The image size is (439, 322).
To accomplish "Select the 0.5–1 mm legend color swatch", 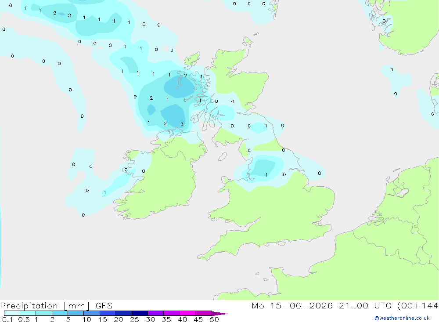I will point(28,313).
